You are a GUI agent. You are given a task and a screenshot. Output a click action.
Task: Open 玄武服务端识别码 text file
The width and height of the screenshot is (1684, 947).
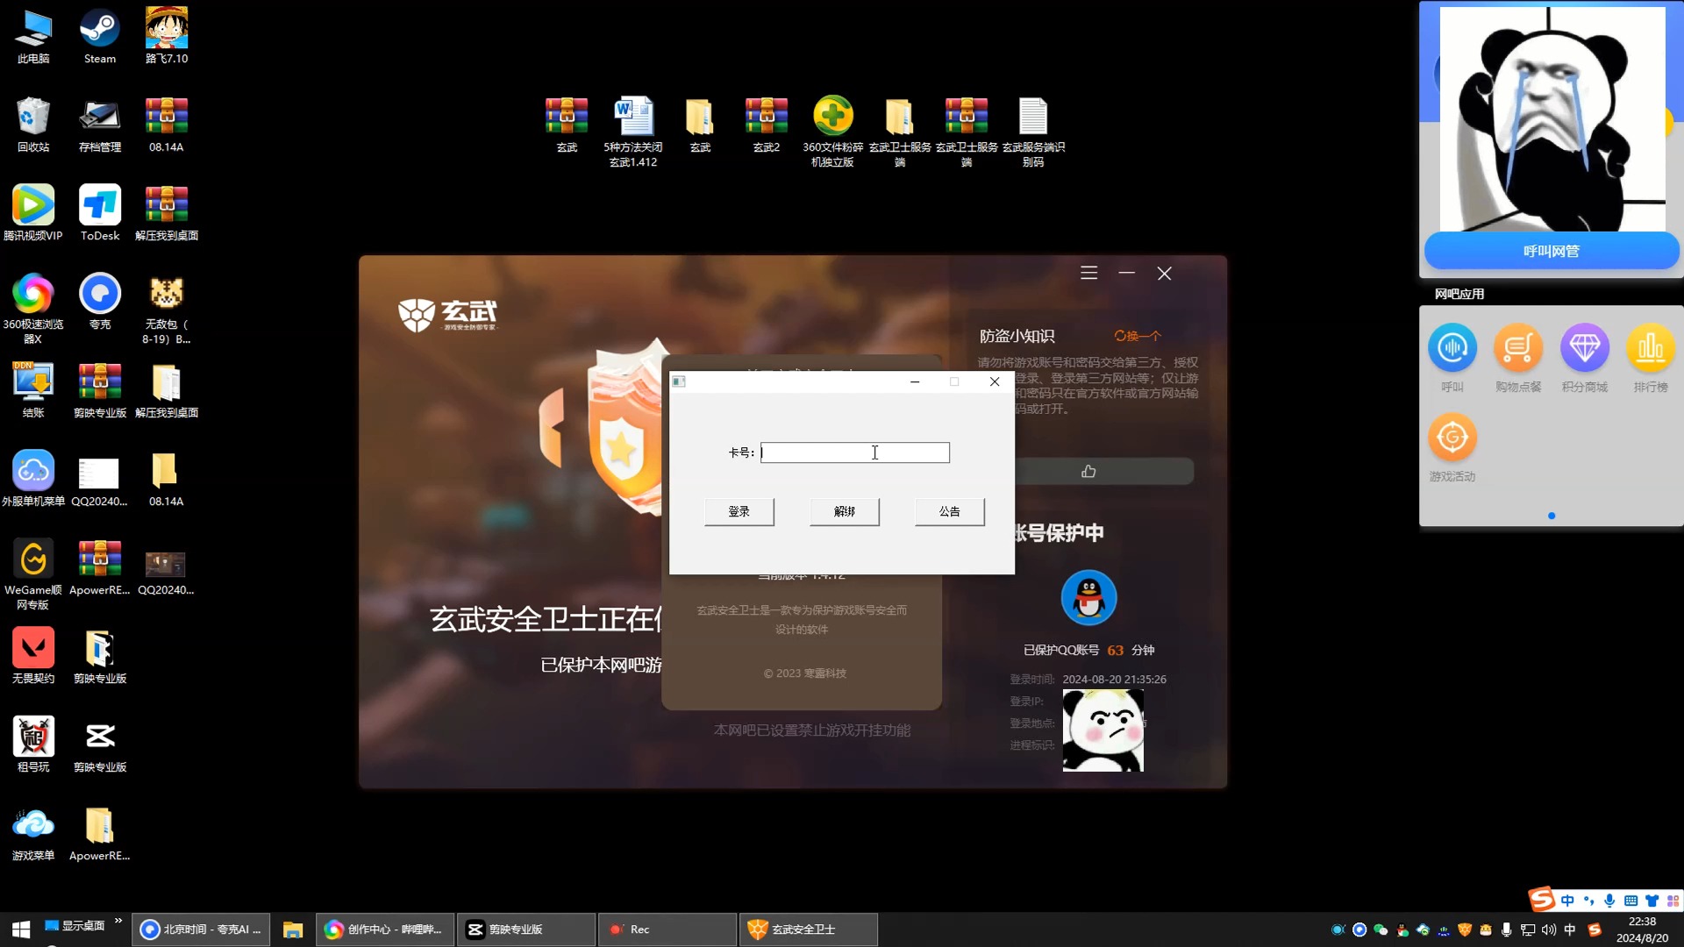pos(1033,132)
